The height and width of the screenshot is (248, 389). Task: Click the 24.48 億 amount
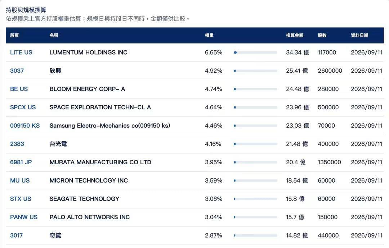click(298, 89)
